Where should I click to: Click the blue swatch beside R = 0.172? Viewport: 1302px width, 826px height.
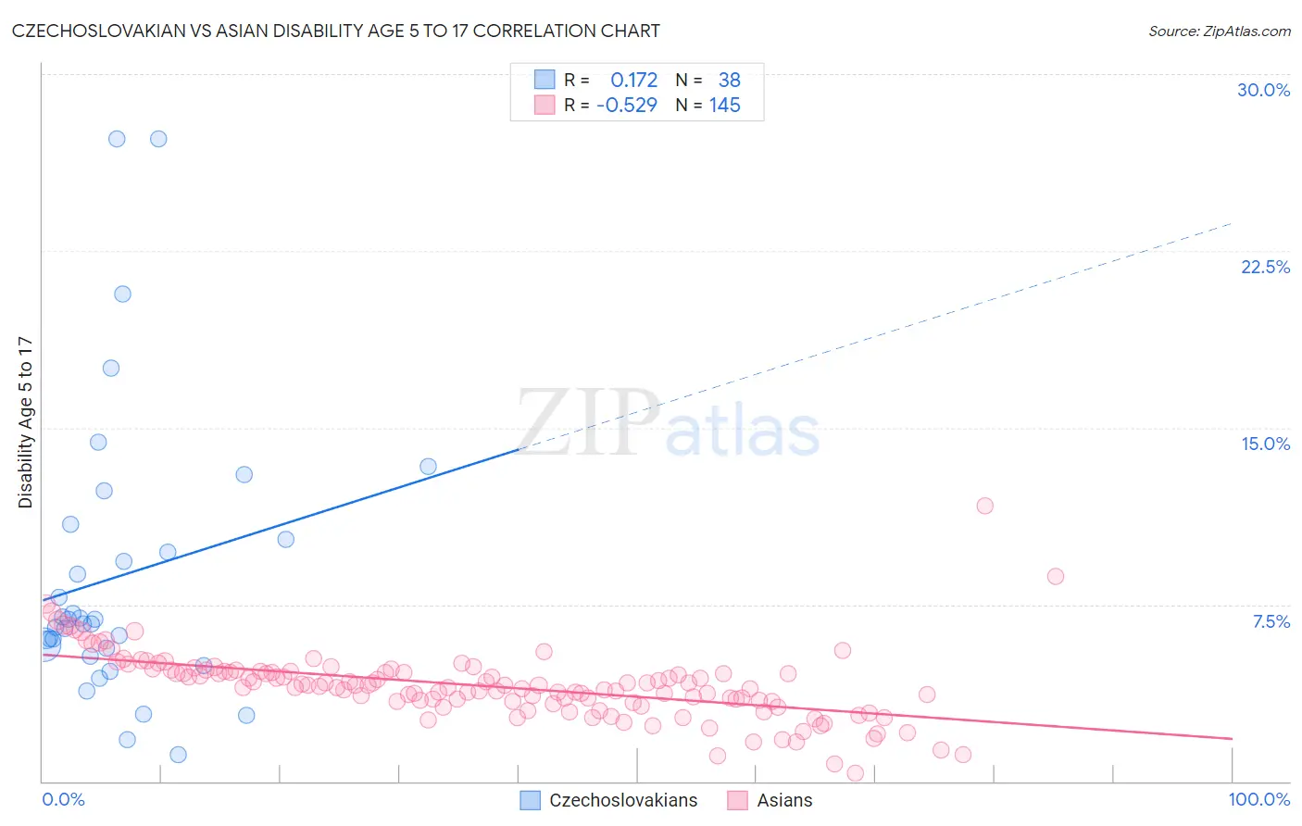click(545, 80)
